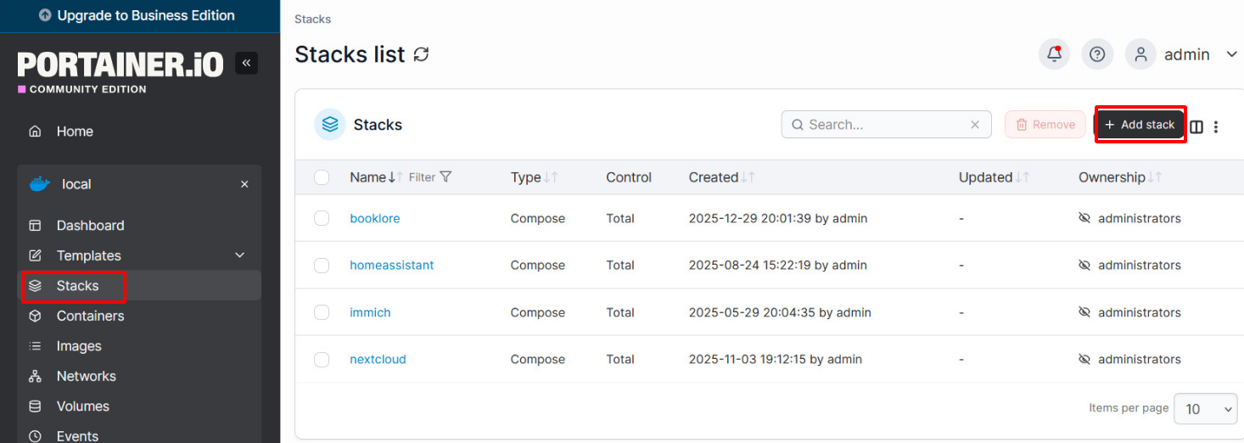Viewport: 1244px width, 443px height.
Task: Click the Stacks layers icon in sidebar
Action: coord(35,286)
